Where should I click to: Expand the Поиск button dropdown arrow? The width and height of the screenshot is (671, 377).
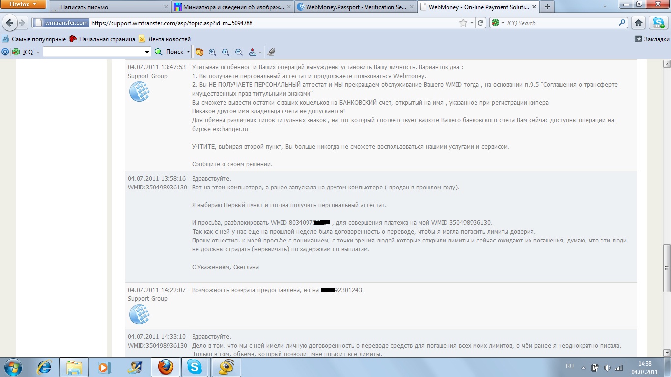tap(188, 52)
